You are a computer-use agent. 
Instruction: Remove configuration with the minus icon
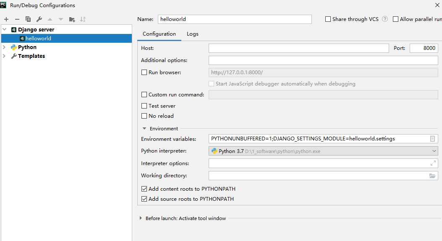[x=17, y=19]
